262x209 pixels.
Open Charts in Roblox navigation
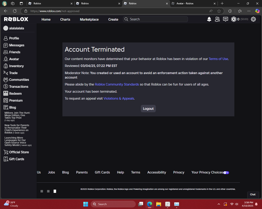(x=65, y=19)
